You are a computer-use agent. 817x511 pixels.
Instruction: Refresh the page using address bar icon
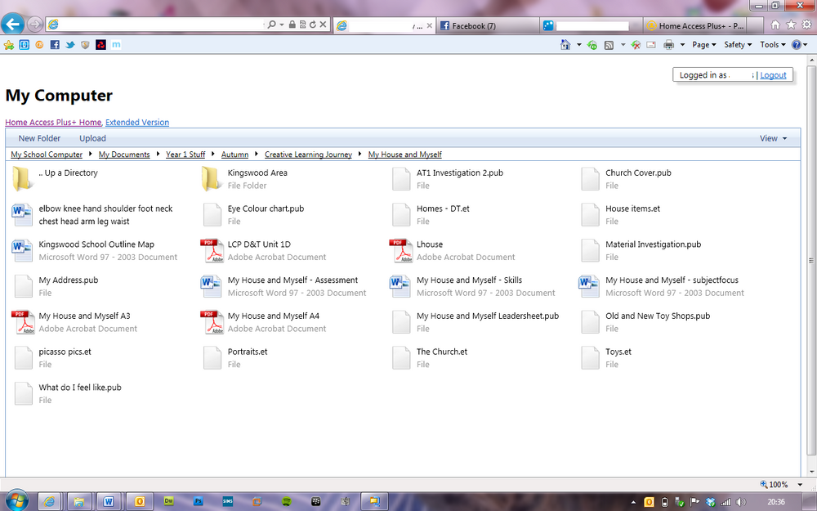pyautogui.click(x=313, y=25)
